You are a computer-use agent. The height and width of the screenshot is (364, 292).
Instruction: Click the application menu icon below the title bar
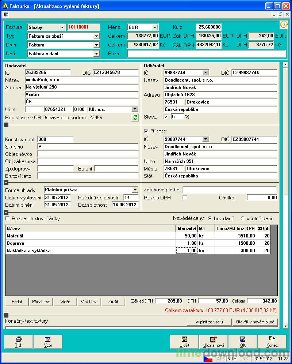coord(6,15)
